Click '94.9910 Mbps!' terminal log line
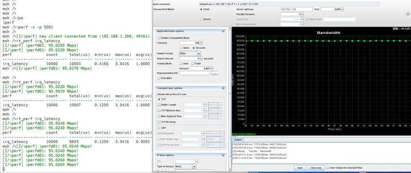 40,91
